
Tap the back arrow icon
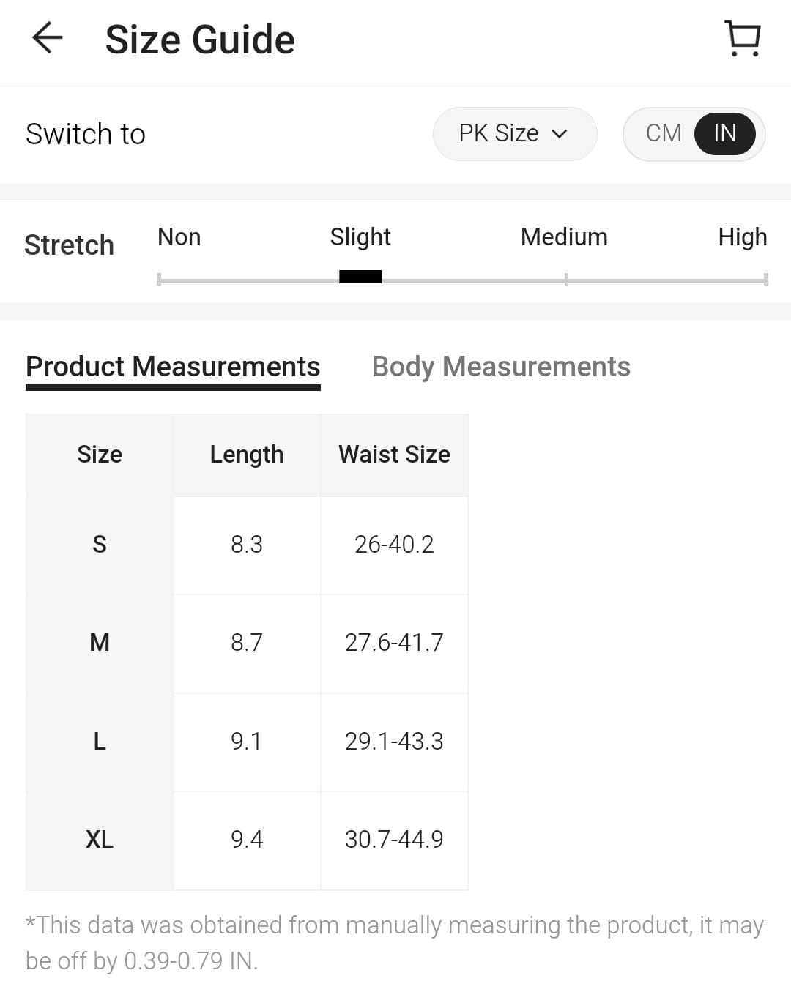[48, 38]
